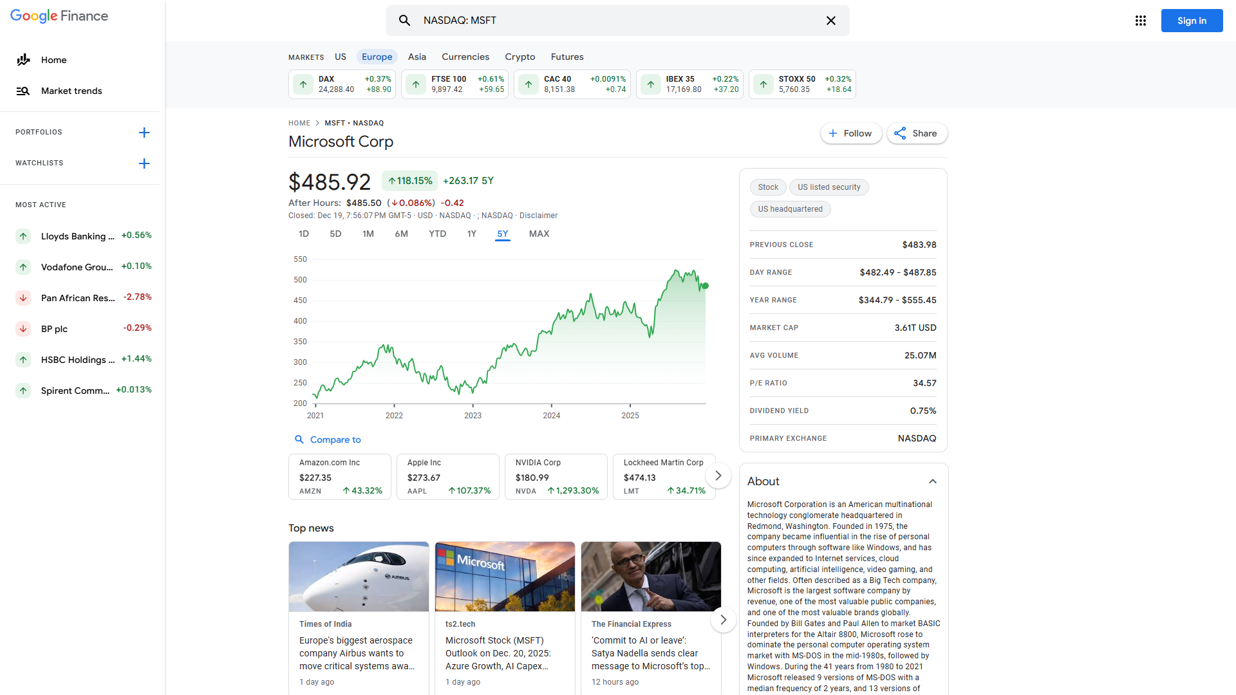Advance the Top news carousel

pos(723,619)
